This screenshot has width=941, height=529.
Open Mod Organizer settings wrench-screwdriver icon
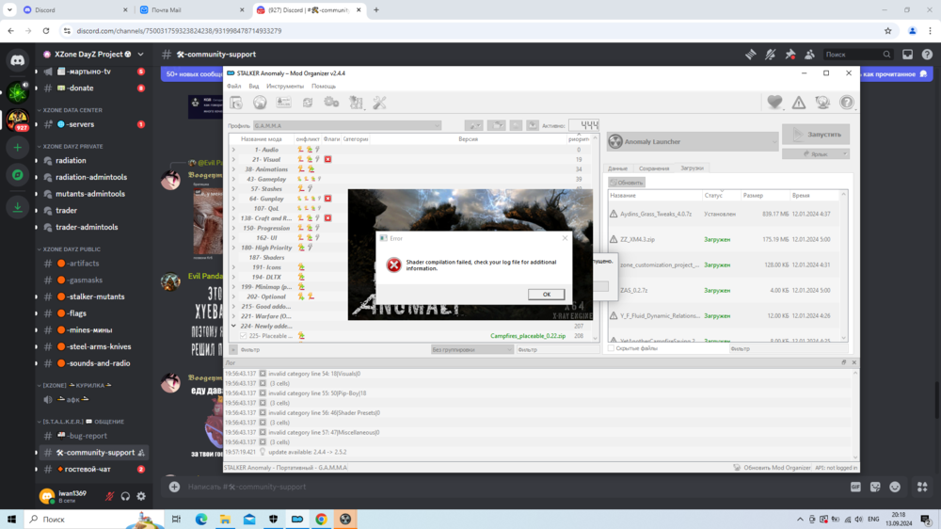[x=379, y=103]
